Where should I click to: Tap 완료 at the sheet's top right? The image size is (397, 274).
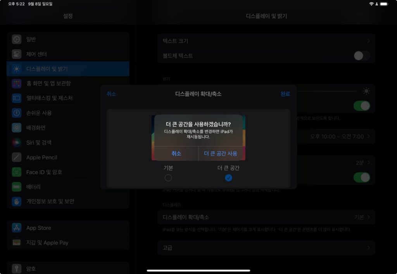coord(285,94)
